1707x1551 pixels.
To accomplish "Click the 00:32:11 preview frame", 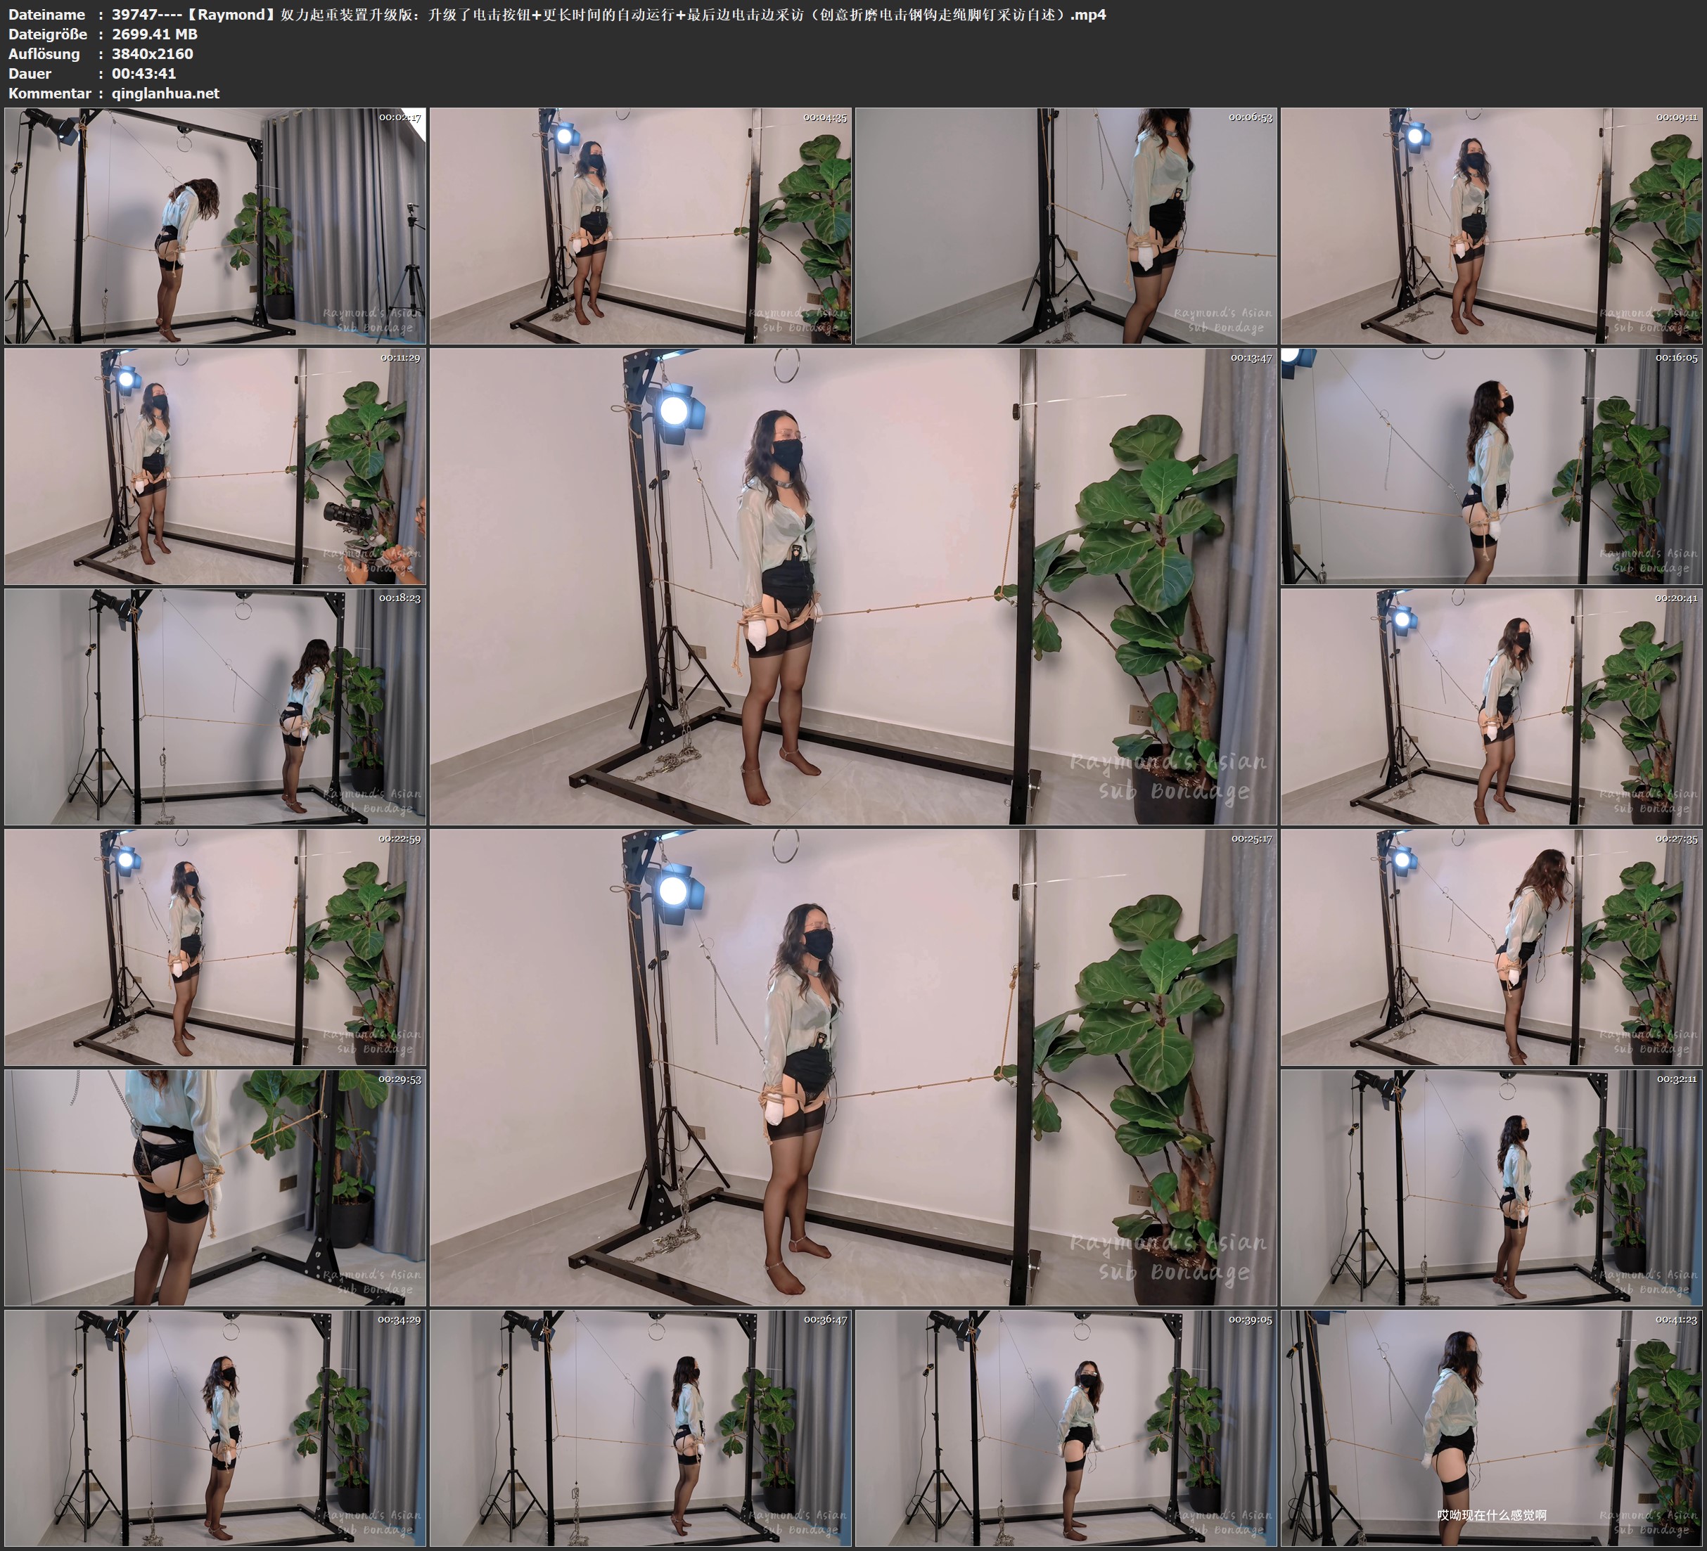I will pyautogui.click(x=1491, y=1188).
